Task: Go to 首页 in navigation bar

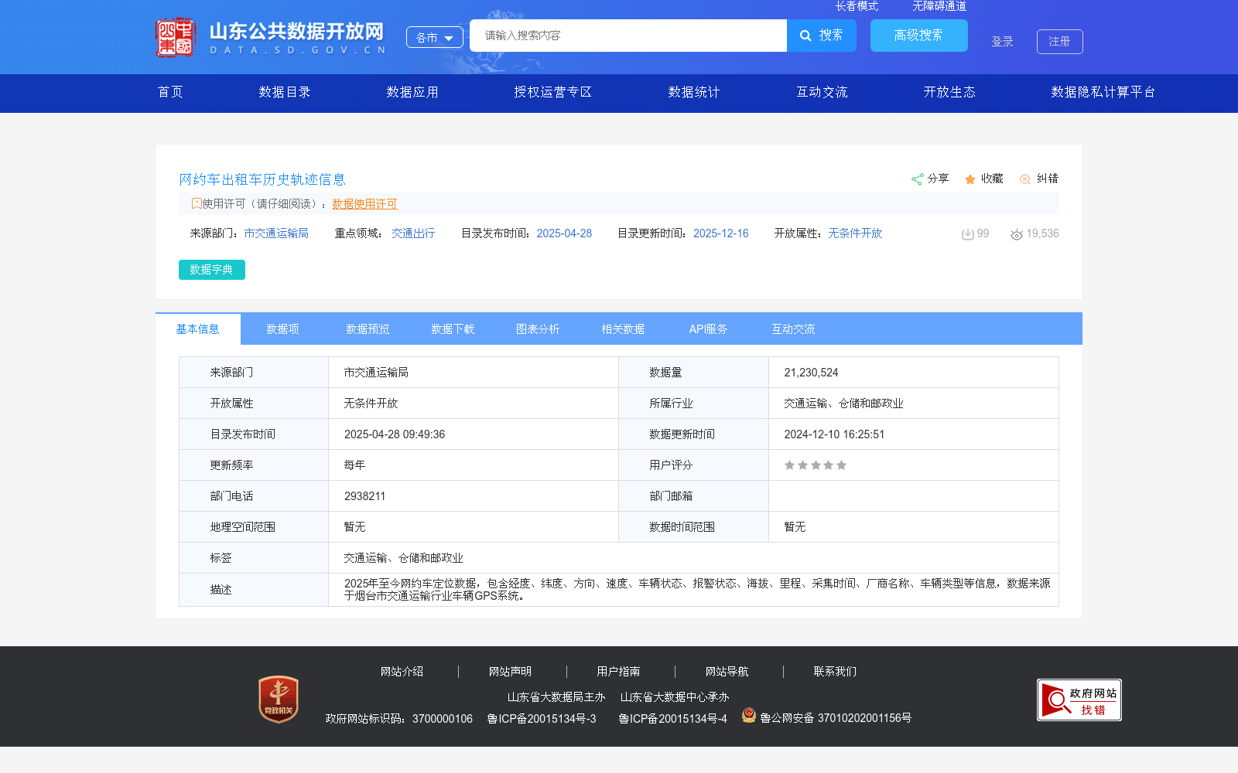Action: [x=171, y=92]
